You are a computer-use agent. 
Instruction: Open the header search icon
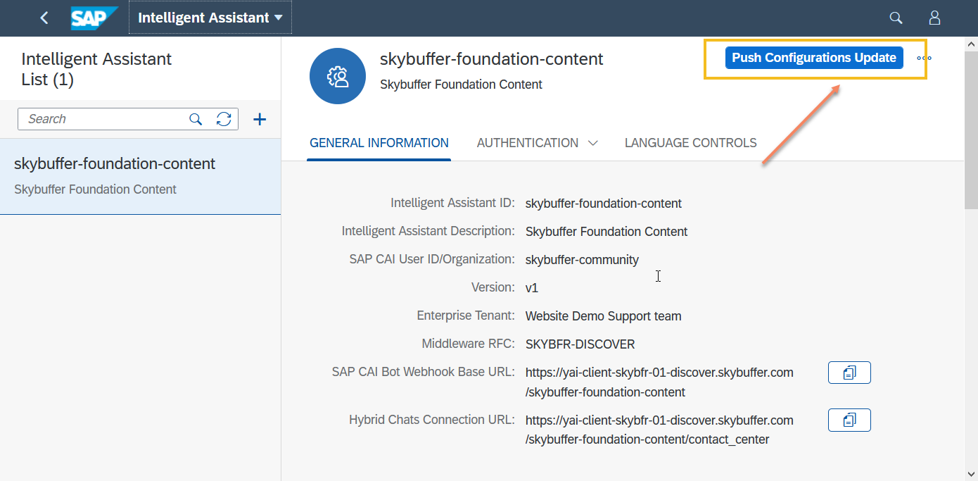pyautogui.click(x=896, y=18)
